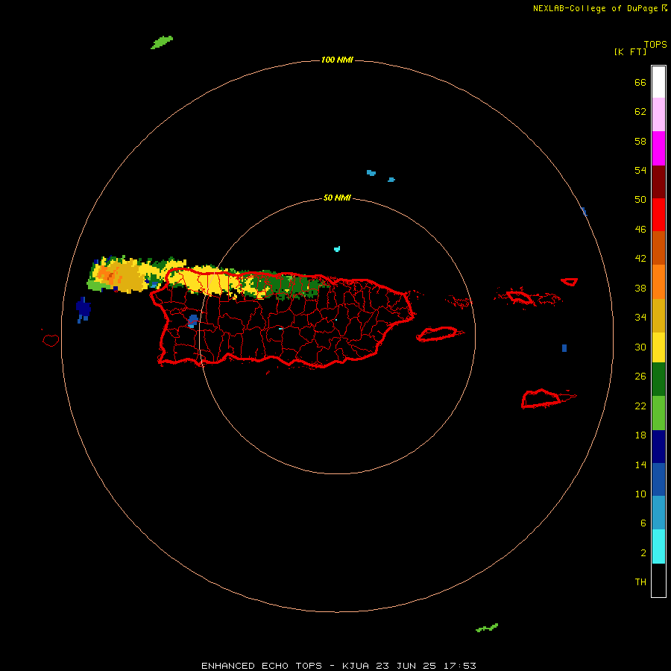Click the navy blue echo west of the island
This screenshot has height=671, width=671.
(83, 309)
